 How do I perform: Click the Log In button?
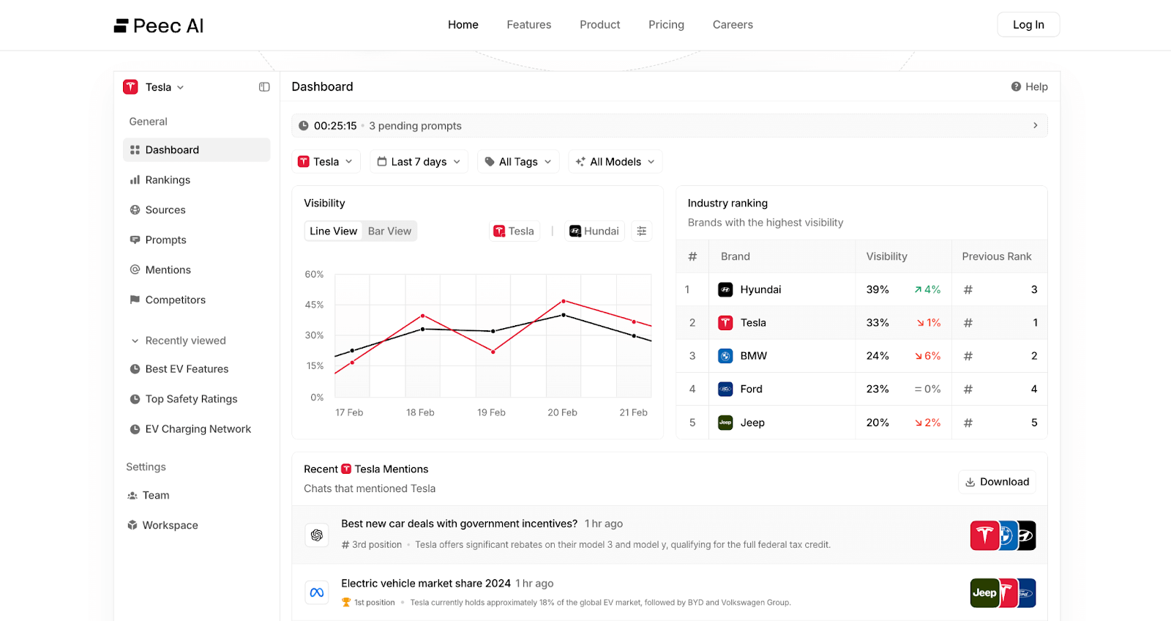tap(1028, 25)
